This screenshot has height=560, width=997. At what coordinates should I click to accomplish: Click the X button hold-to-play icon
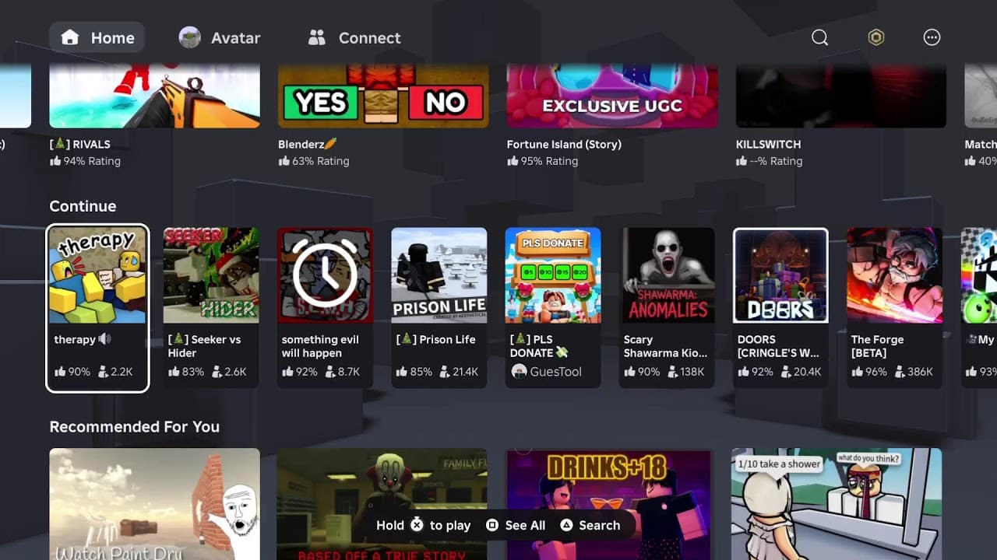click(417, 525)
